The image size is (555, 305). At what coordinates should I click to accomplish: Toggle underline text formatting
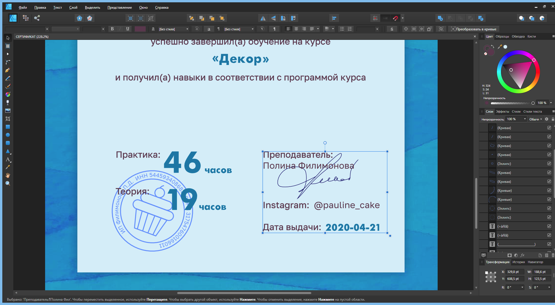[127, 29]
